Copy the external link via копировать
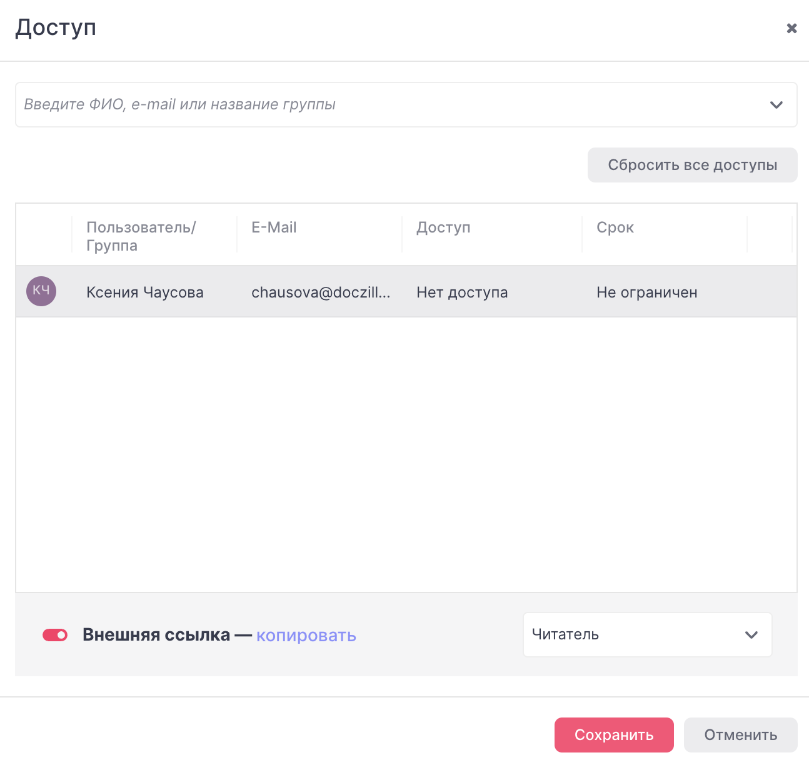Screen dimensions: 809x765 [306, 636]
